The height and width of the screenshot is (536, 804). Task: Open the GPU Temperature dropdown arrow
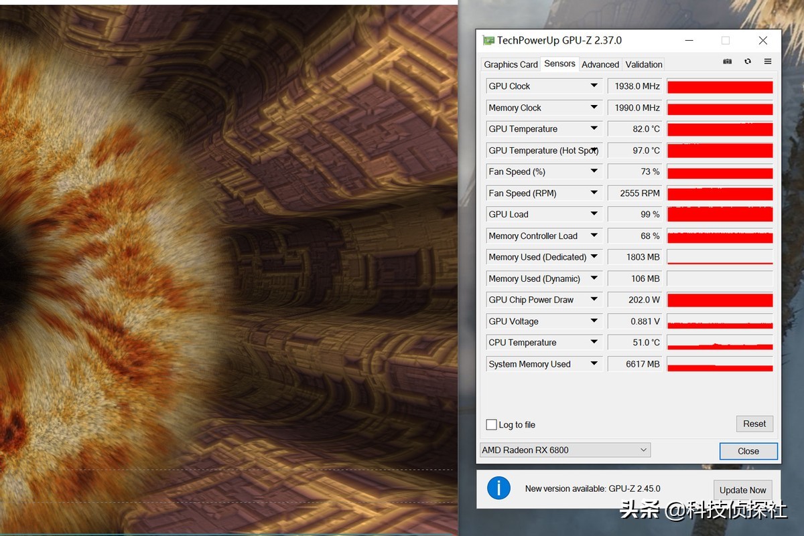click(x=594, y=128)
